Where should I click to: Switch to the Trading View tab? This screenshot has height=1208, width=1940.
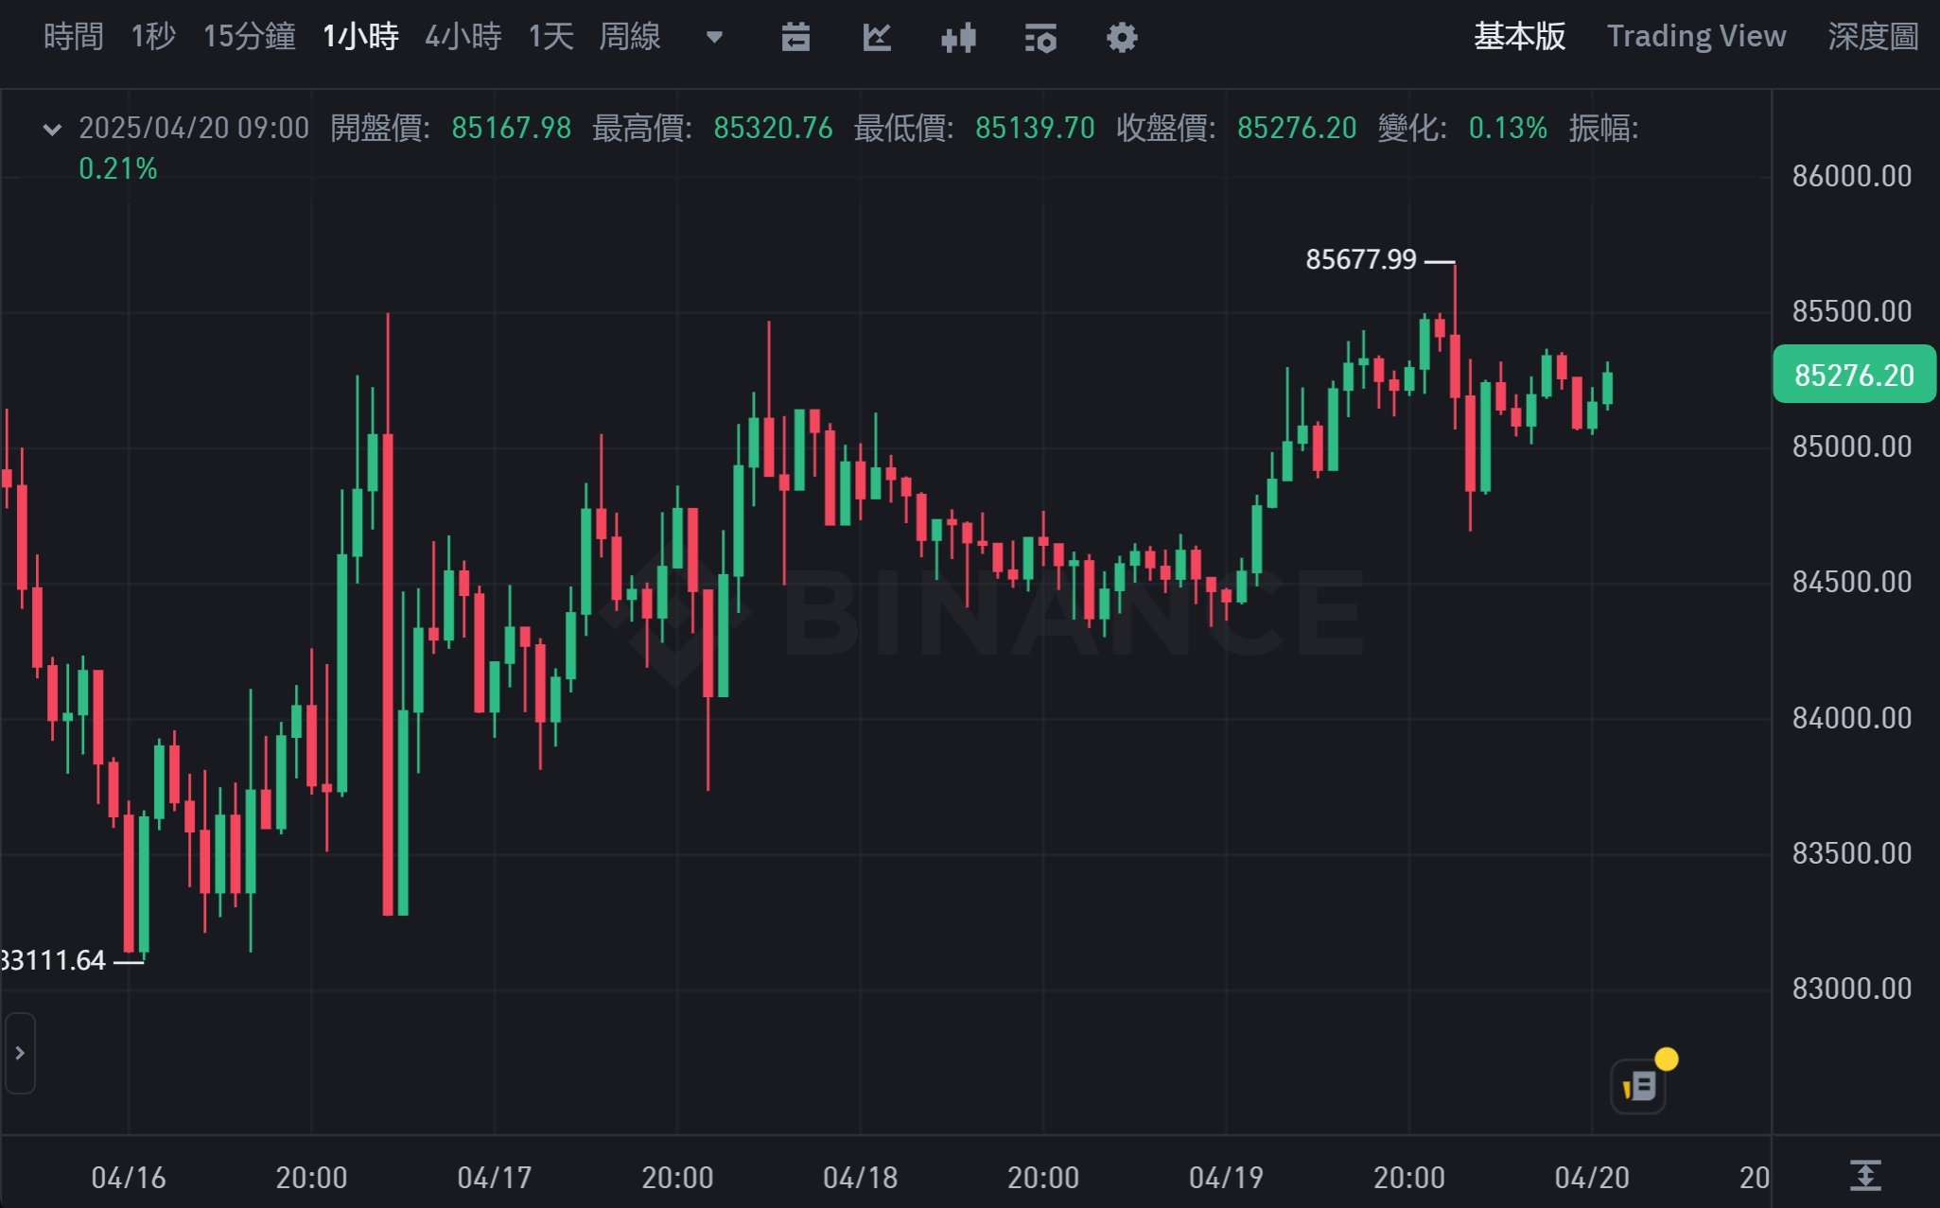[x=1696, y=37]
